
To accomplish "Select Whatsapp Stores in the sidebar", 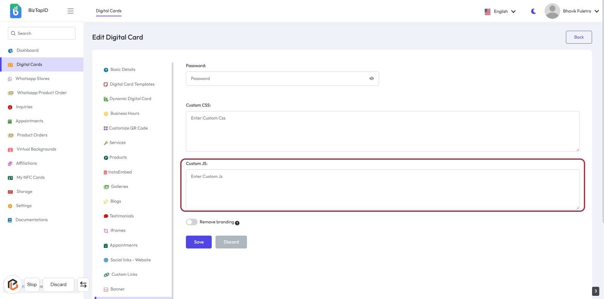I will (32, 79).
